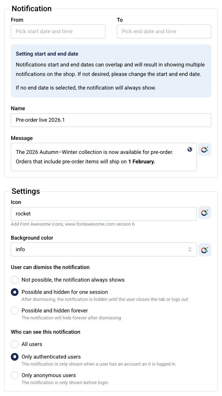Click the AI assistant icon beside Background color
Image resolution: width=222 pixels, height=396 pixels.
point(205,249)
